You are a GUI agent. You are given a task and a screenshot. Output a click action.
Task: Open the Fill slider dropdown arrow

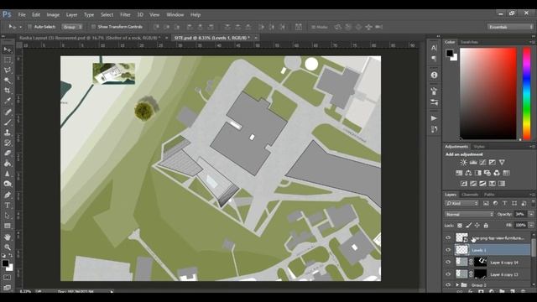point(531,226)
